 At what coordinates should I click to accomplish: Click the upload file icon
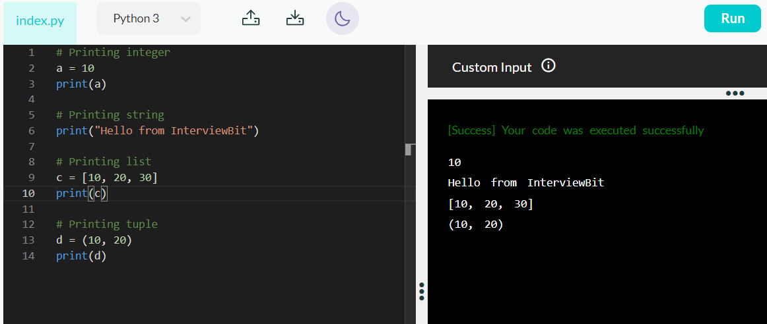pyautogui.click(x=250, y=18)
